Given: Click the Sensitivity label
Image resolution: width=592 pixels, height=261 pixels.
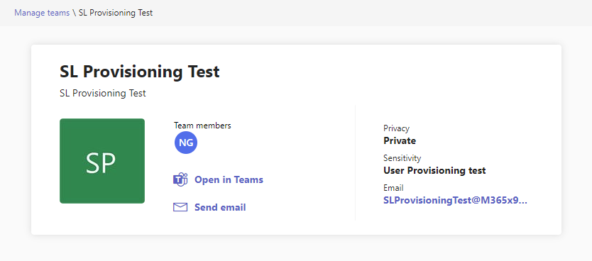Looking at the screenshot, I should coord(402,157).
